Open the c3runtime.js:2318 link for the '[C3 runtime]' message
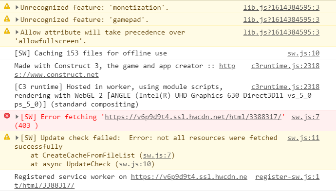This screenshot has width=336, height=193. pos(285,87)
